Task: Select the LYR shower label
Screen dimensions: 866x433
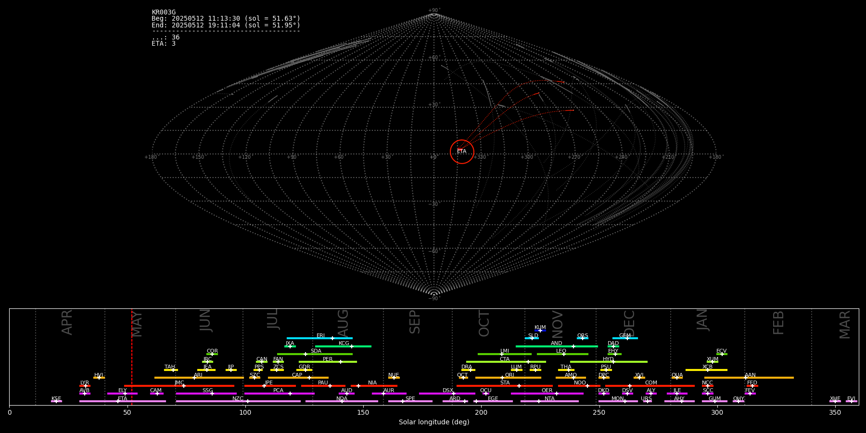Action: (x=85, y=383)
